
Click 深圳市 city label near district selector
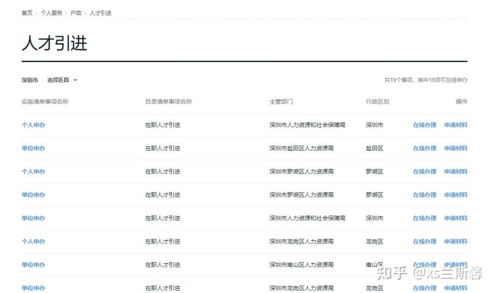(x=30, y=80)
